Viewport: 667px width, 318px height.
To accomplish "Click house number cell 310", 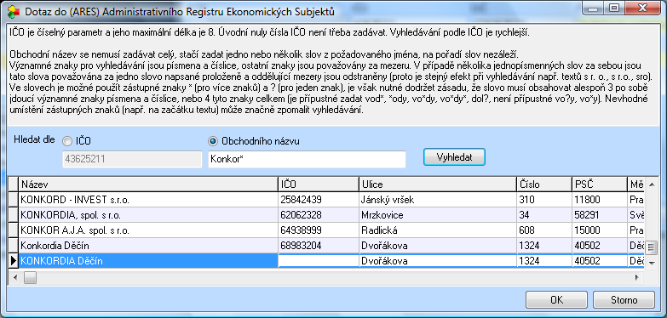I will (544, 199).
